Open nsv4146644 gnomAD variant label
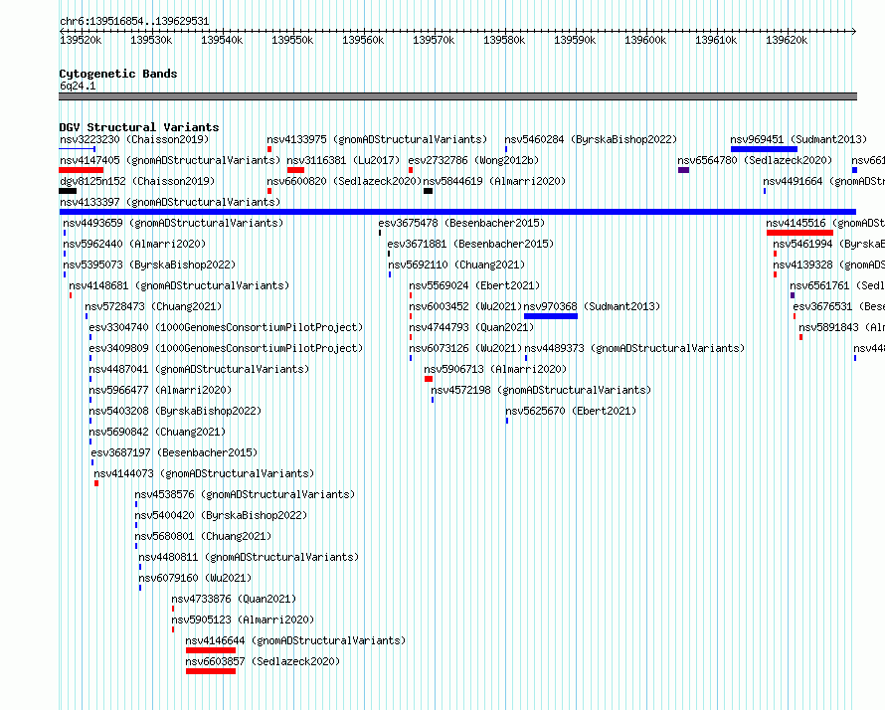The width and height of the screenshot is (885, 710). click(295, 640)
